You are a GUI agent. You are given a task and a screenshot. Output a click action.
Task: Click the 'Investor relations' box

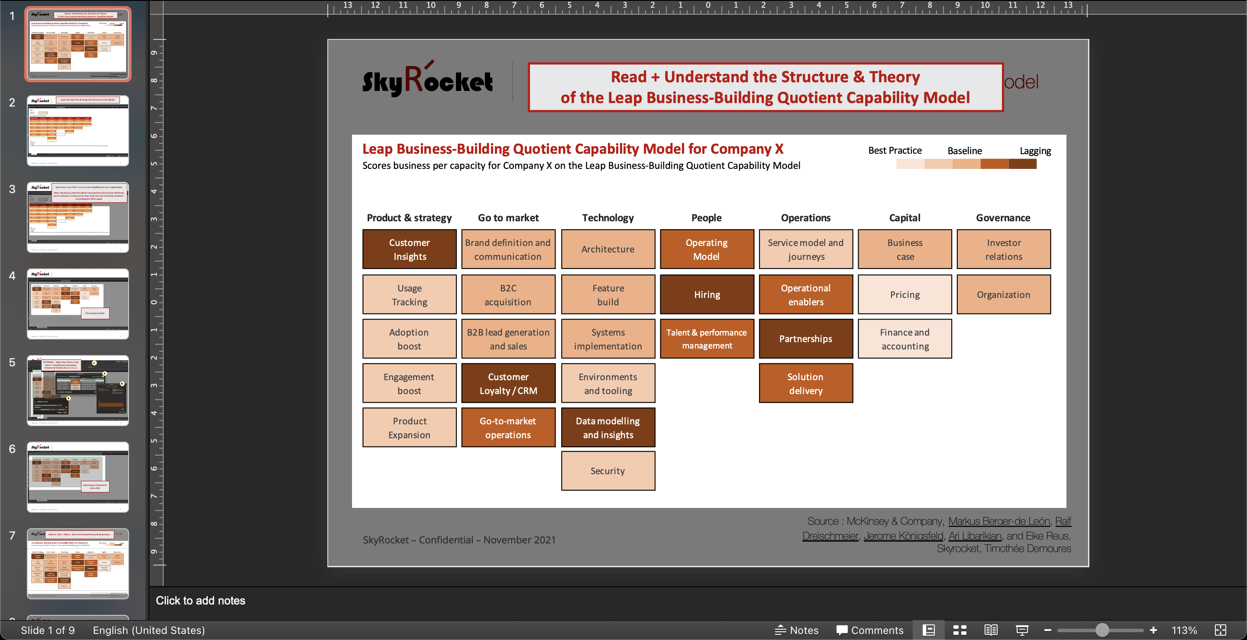(x=1004, y=249)
